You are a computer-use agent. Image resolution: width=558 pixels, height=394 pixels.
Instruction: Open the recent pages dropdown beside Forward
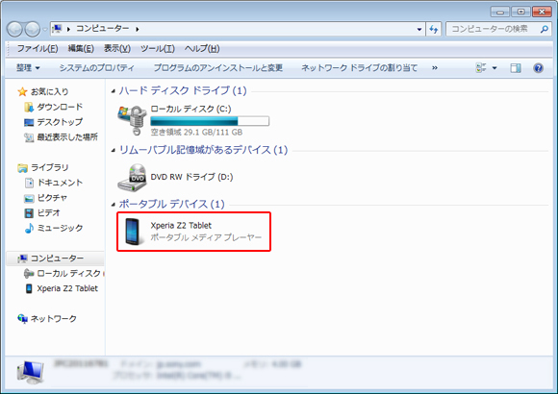pos(45,30)
